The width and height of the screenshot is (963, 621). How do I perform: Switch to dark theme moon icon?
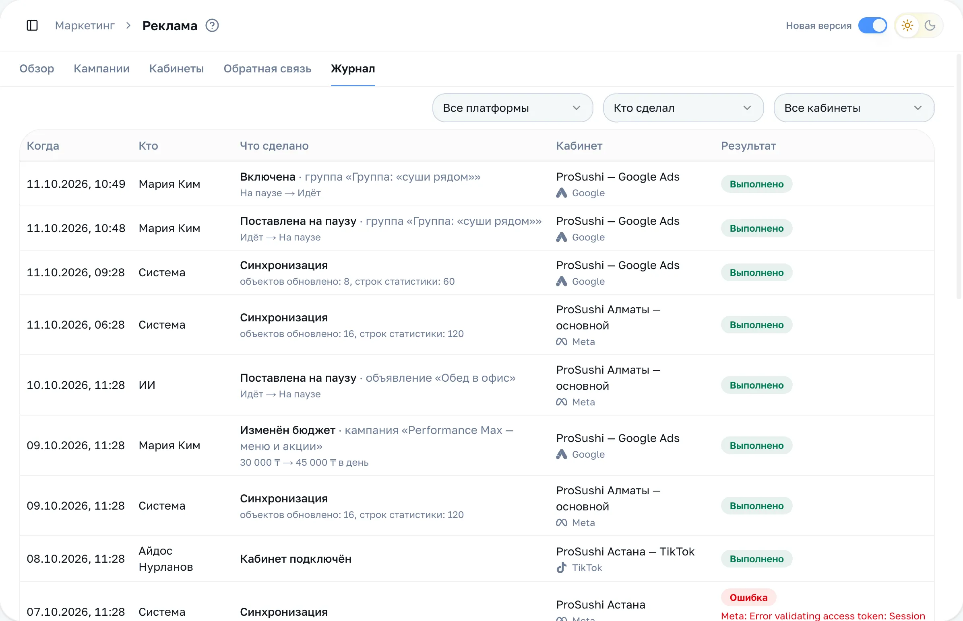(930, 25)
